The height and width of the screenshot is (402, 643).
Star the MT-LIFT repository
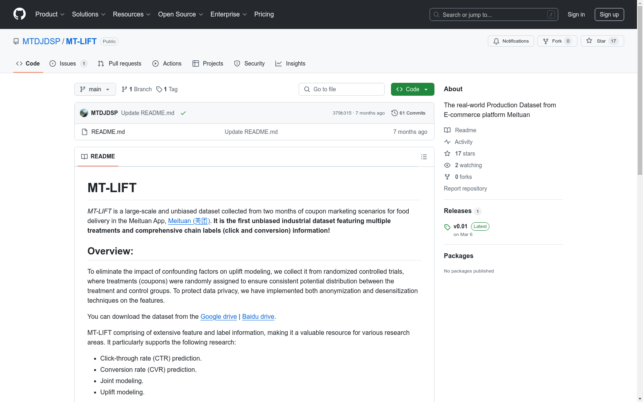[x=602, y=41]
